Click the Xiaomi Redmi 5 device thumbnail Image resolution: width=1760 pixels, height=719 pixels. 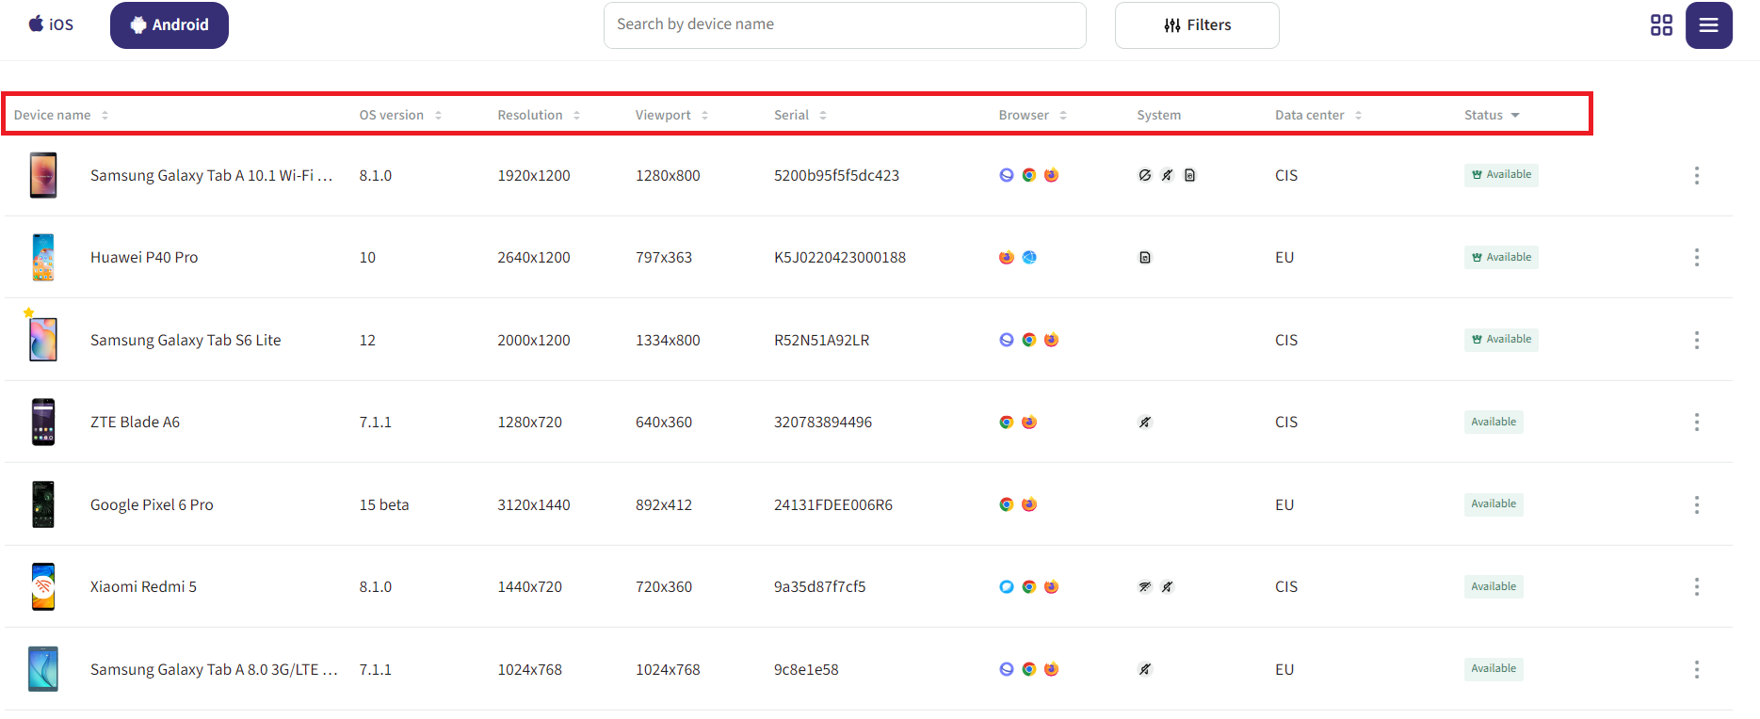click(x=43, y=586)
